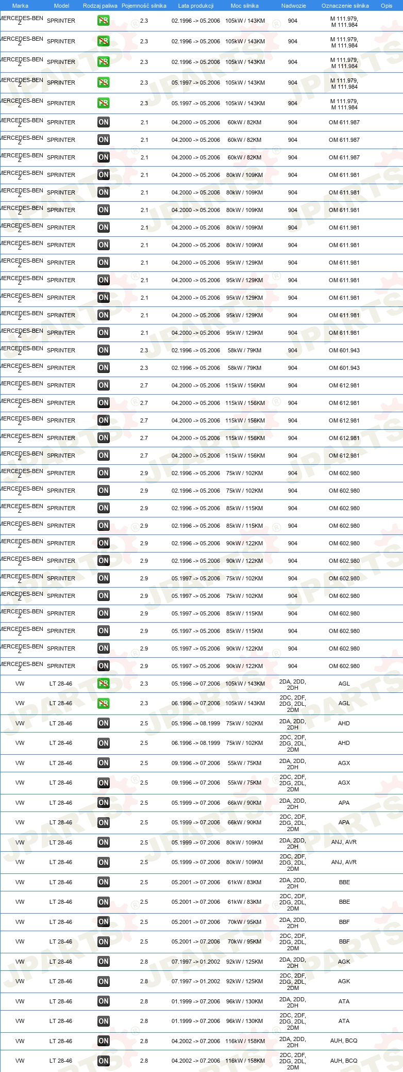Click body codes 2DA, 2DD, 2DH in the APA row
The height and width of the screenshot is (1072, 403).
point(293,804)
